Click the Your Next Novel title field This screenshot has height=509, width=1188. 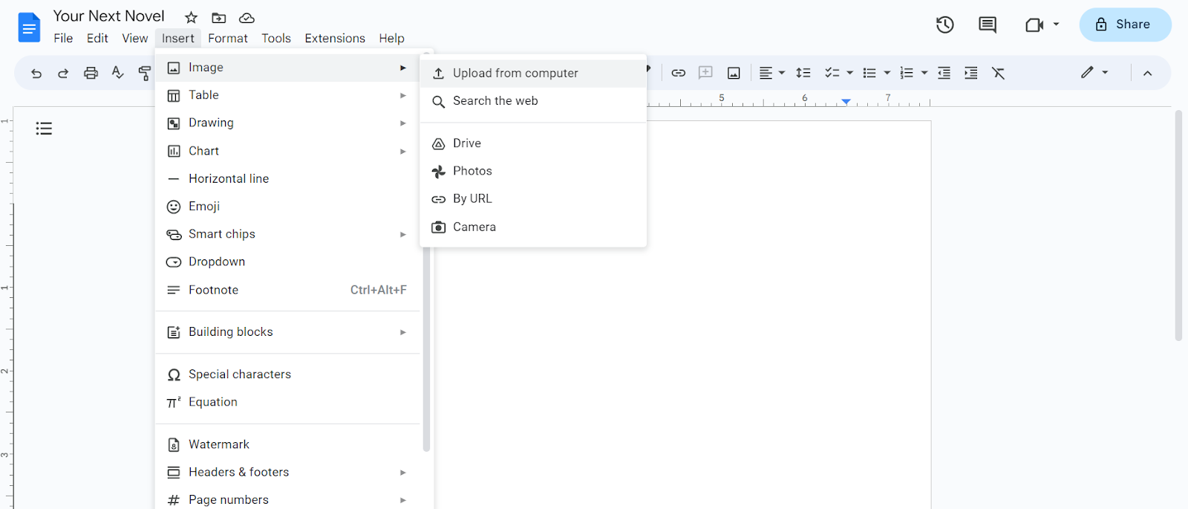click(x=108, y=16)
